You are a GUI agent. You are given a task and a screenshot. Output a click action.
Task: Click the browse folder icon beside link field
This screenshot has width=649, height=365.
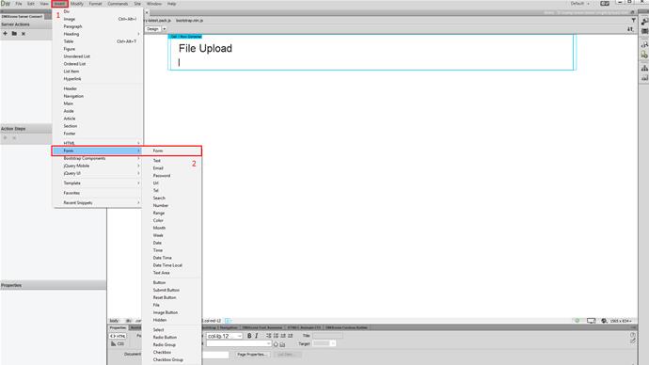pos(282,344)
